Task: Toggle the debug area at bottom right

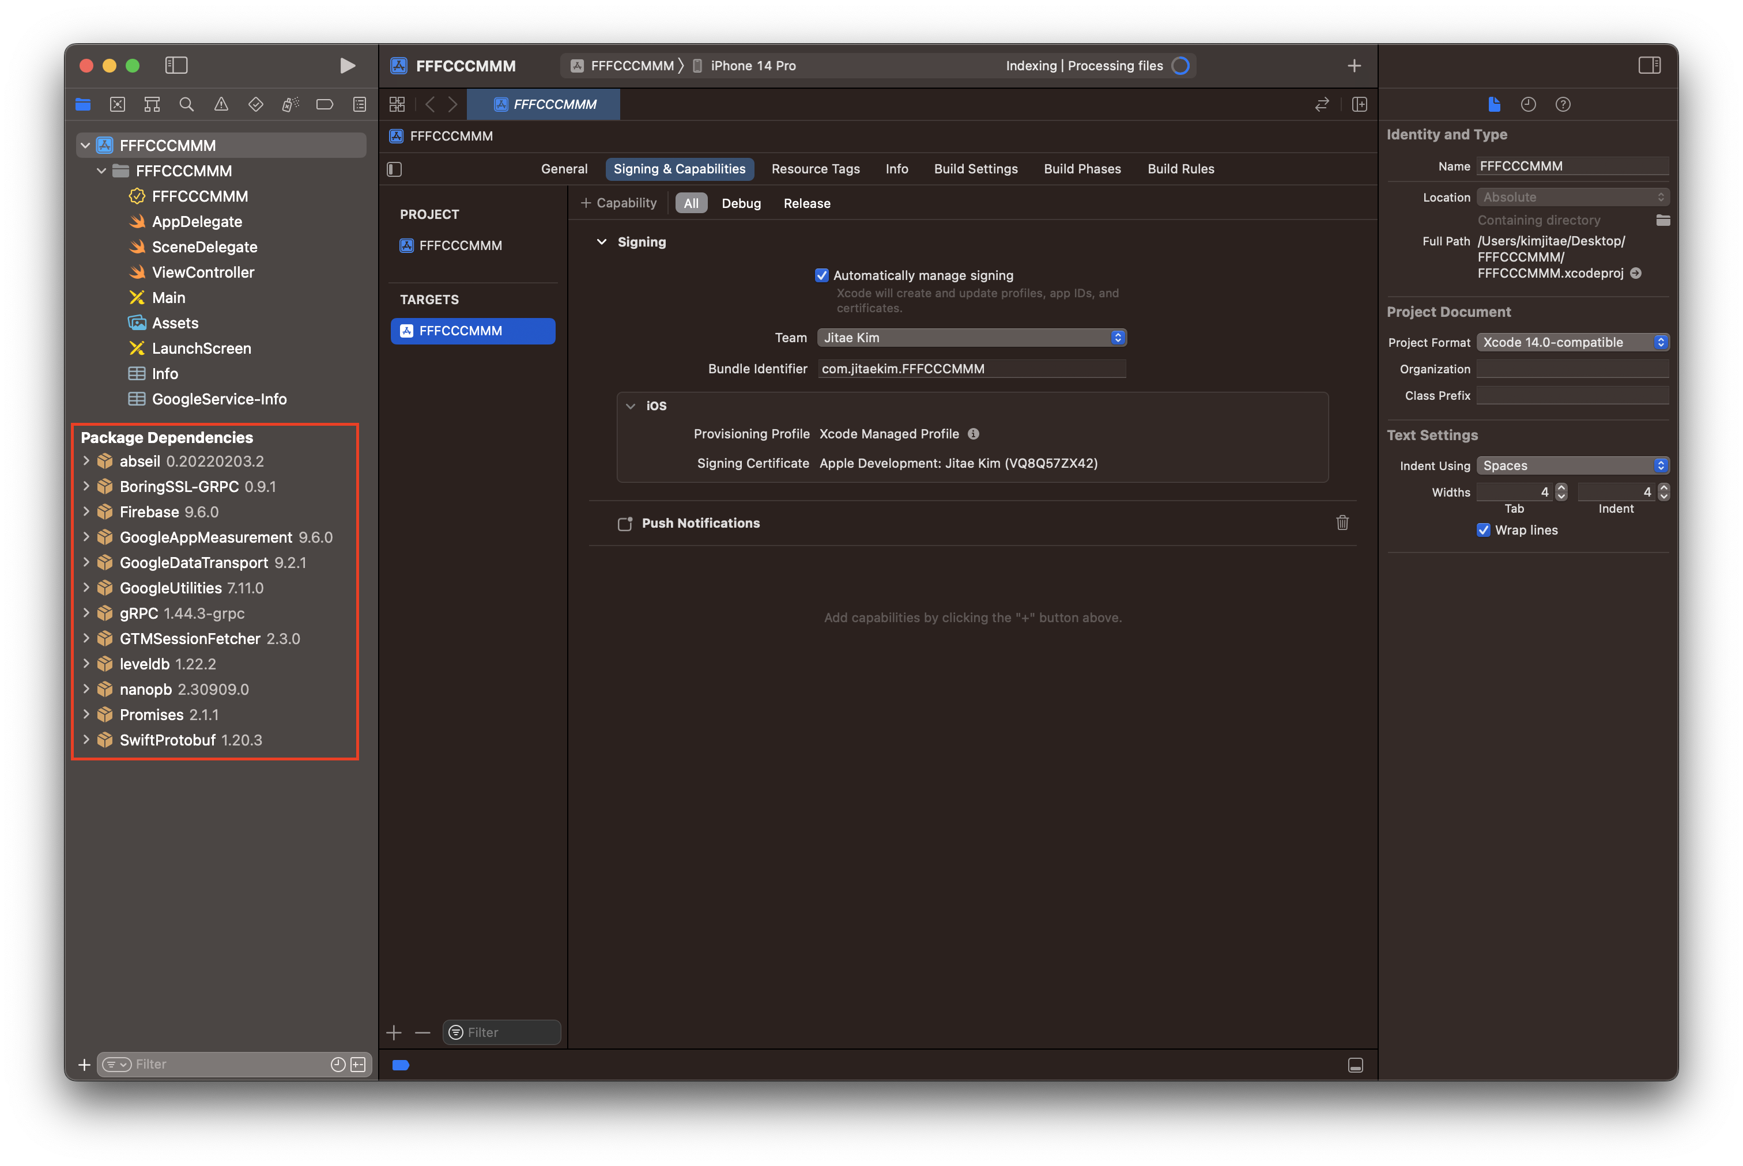Action: pyautogui.click(x=1356, y=1066)
